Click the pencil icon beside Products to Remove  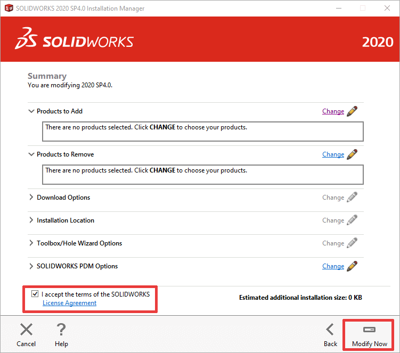352,154
